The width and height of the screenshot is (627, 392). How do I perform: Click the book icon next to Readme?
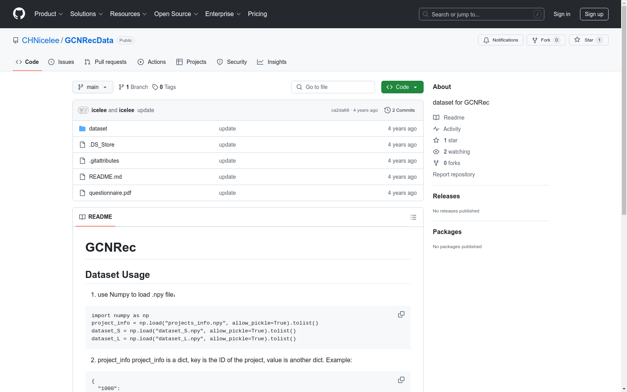[436, 118]
